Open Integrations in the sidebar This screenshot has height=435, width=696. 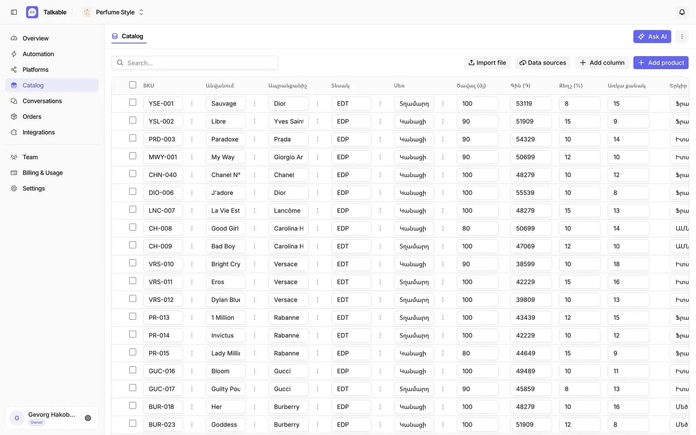(x=52, y=132)
